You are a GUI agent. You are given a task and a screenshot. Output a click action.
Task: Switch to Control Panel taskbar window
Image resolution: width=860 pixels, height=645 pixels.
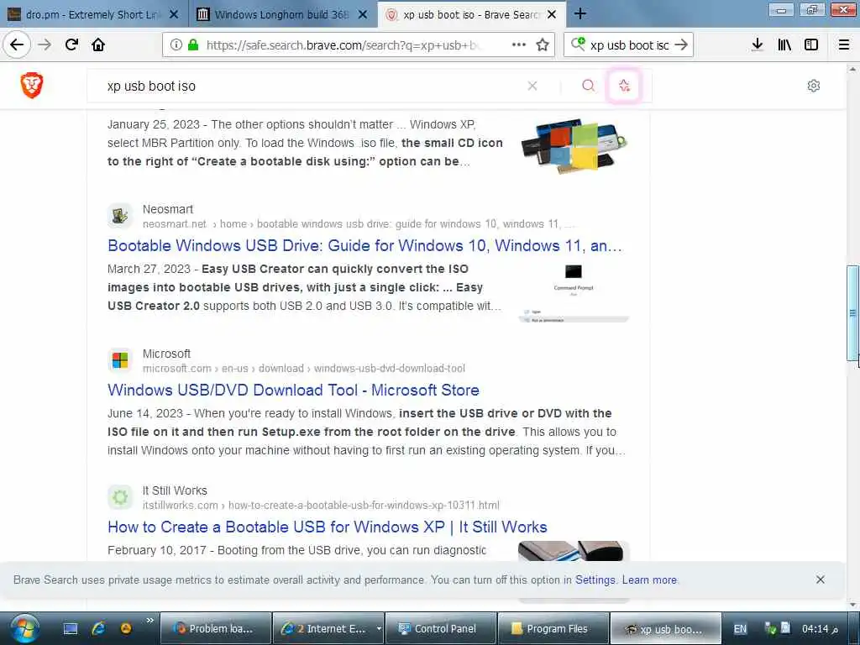point(440,628)
